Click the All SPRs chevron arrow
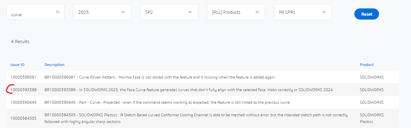411x128 pixels. (324, 12)
